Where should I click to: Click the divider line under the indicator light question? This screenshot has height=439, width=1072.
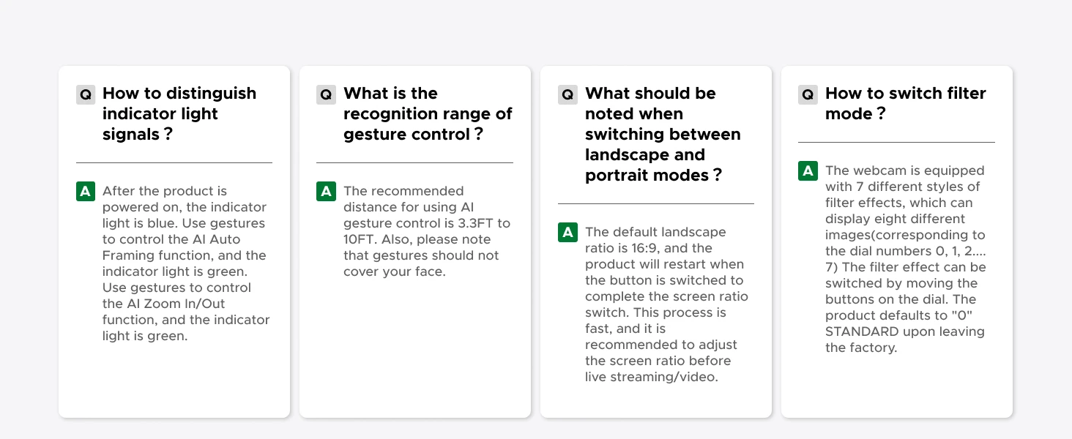174,162
